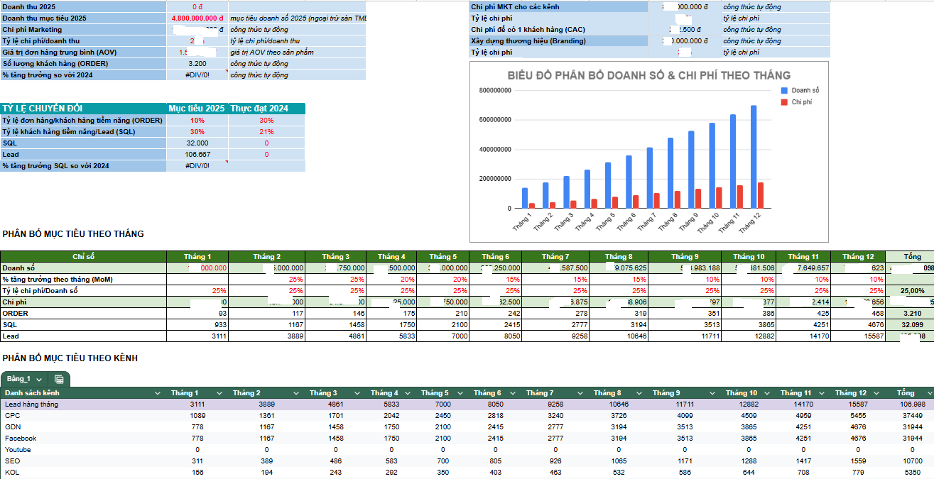Select the 3.200 customer order count cell
This screenshot has height=479, width=934.
tap(198, 63)
